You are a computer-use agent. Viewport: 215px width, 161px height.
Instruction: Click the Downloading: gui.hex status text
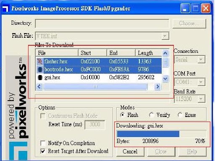139,126
